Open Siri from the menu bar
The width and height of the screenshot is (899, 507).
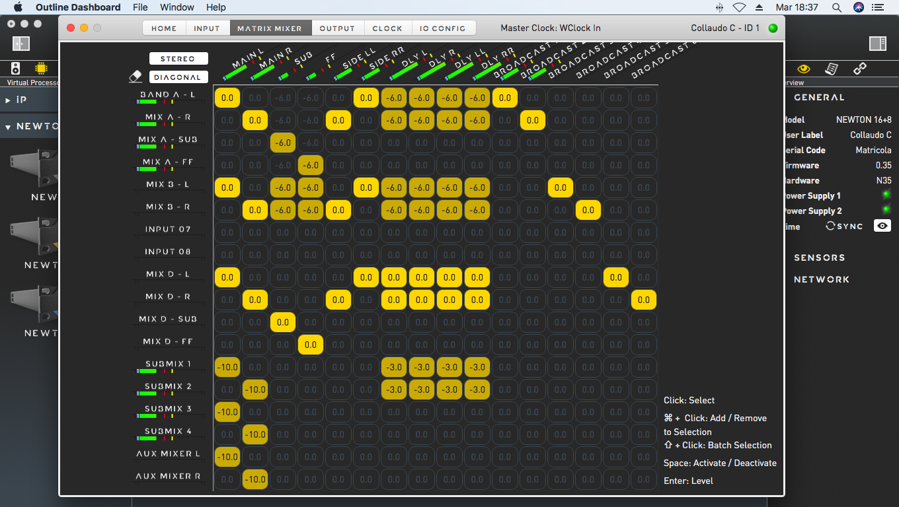[858, 7]
